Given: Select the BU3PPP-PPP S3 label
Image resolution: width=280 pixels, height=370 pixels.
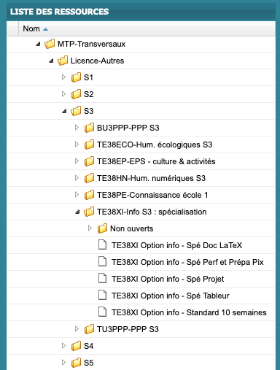Looking at the screenshot, I should 128,128.
